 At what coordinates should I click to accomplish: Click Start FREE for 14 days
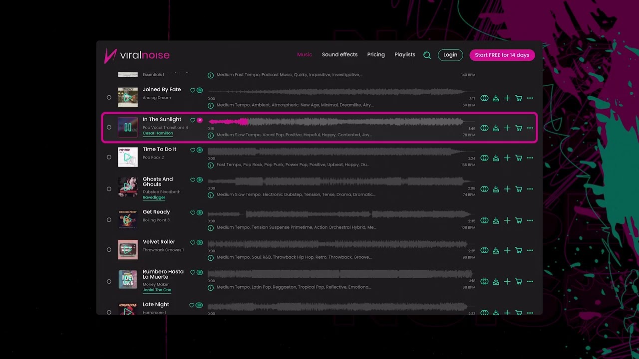(502, 55)
